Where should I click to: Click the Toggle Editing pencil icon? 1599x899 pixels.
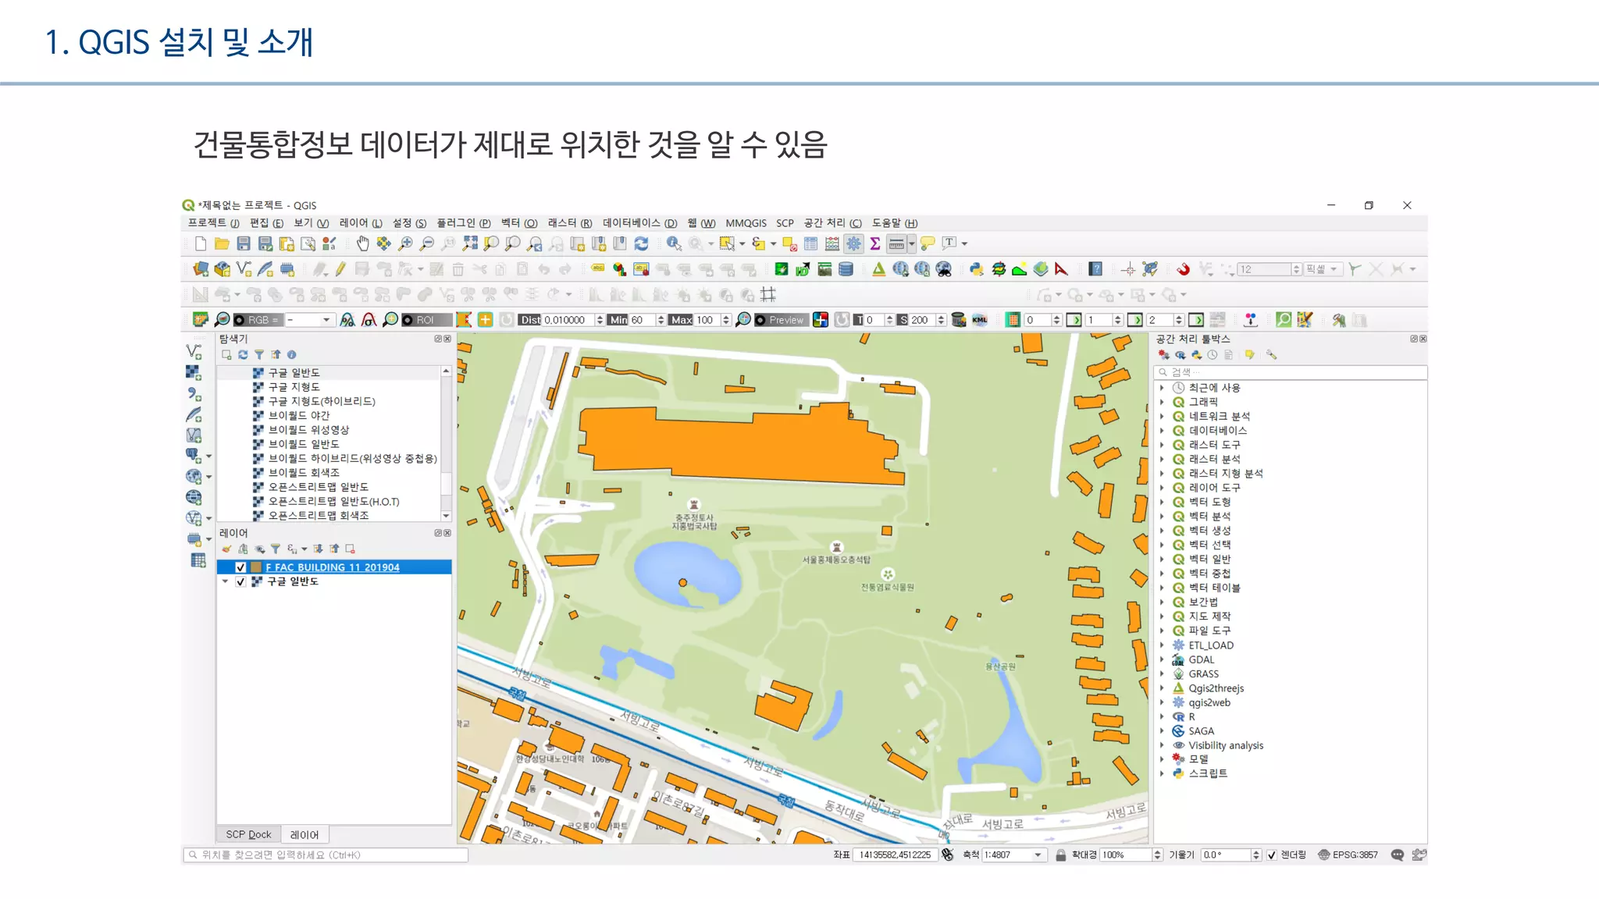click(340, 269)
